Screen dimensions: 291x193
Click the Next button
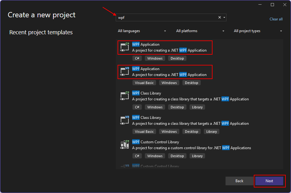pyautogui.click(x=269, y=181)
